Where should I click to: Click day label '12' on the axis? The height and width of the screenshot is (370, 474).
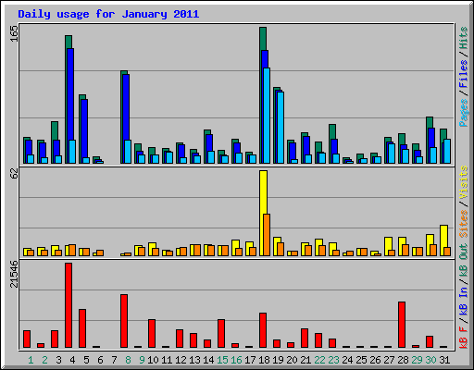(x=181, y=360)
